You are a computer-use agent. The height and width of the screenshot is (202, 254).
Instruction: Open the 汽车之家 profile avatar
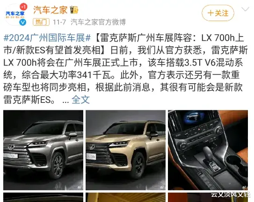click(15, 15)
